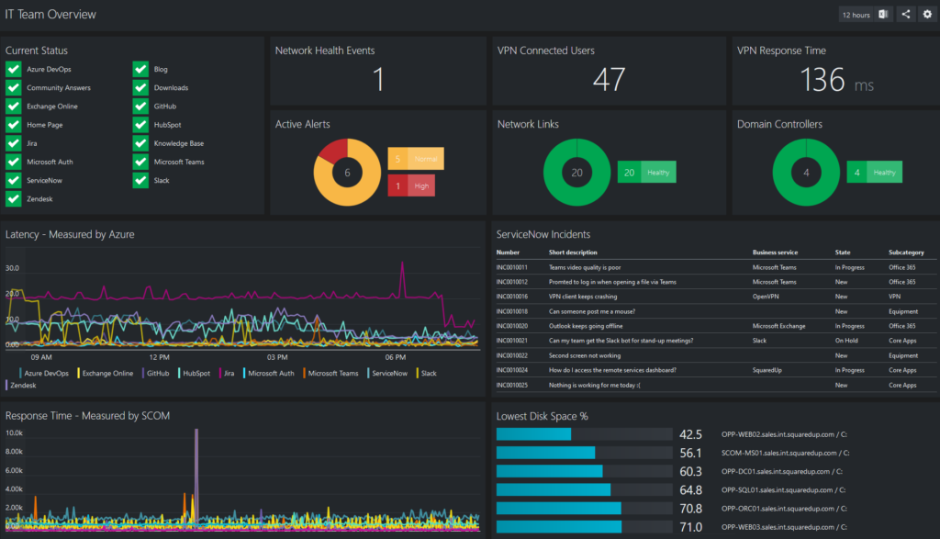This screenshot has width=940, height=539.
Task: Click the State column header
Action: pos(843,253)
